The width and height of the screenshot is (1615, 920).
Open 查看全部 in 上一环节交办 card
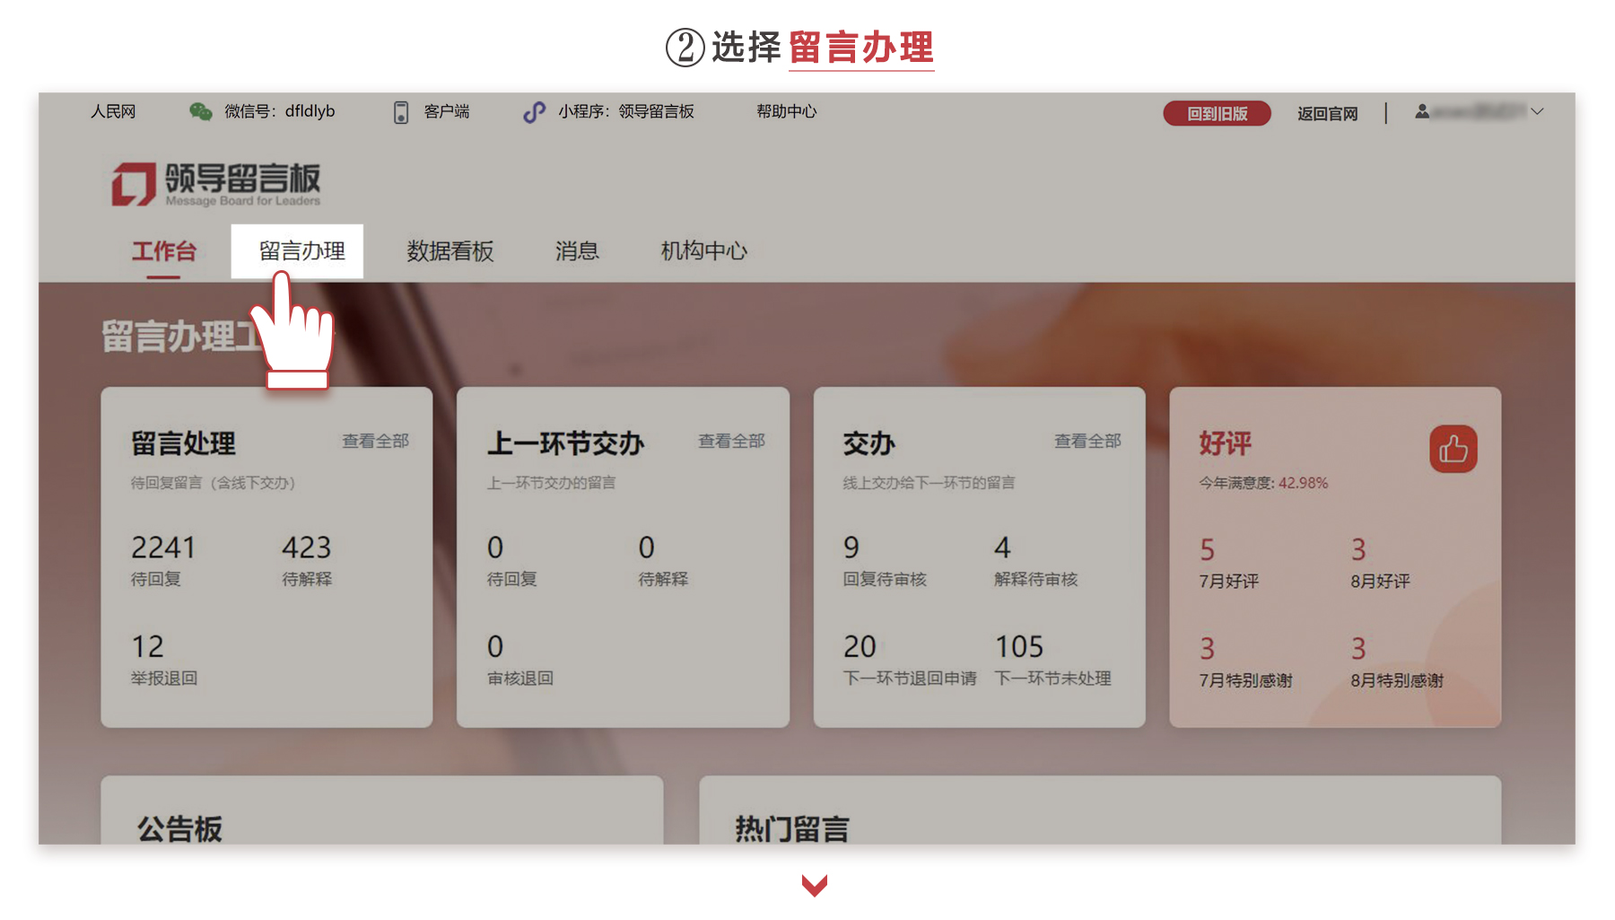[x=731, y=441]
